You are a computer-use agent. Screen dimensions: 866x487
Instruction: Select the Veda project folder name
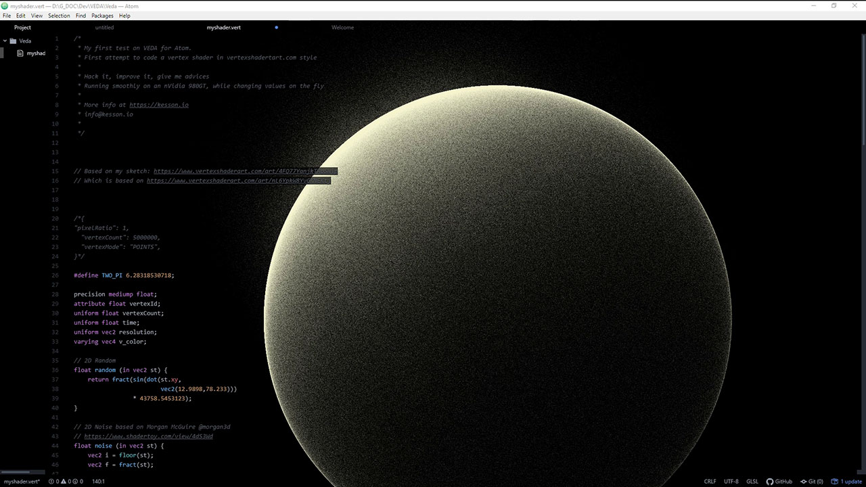pyautogui.click(x=25, y=41)
